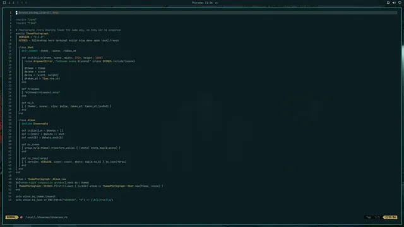Click the rightmost system tray icon in top bar
This screenshot has width=404, height=227.
click(x=400, y=3)
